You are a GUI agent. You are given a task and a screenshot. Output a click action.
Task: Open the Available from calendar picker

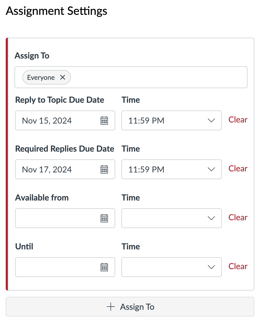click(x=104, y=218)
